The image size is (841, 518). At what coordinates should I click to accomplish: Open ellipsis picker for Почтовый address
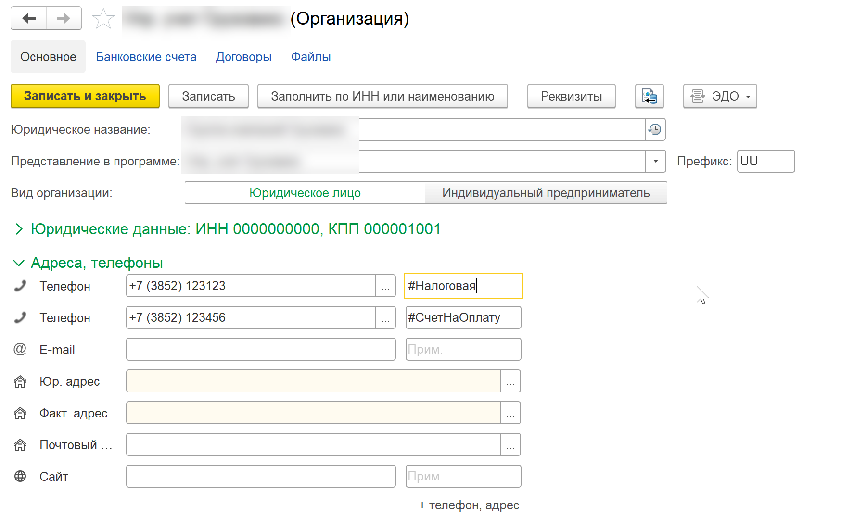pyautogui.click(x=510, y=445)
